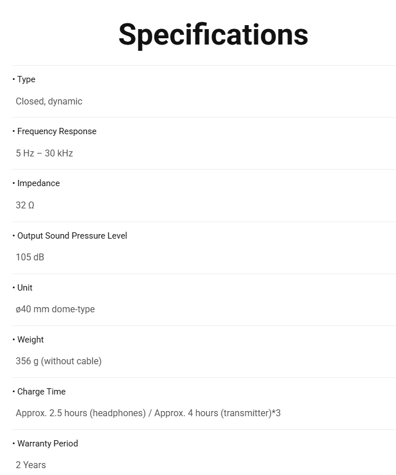
Task: Open the *3 footnote marker
Action: (277, 413)
